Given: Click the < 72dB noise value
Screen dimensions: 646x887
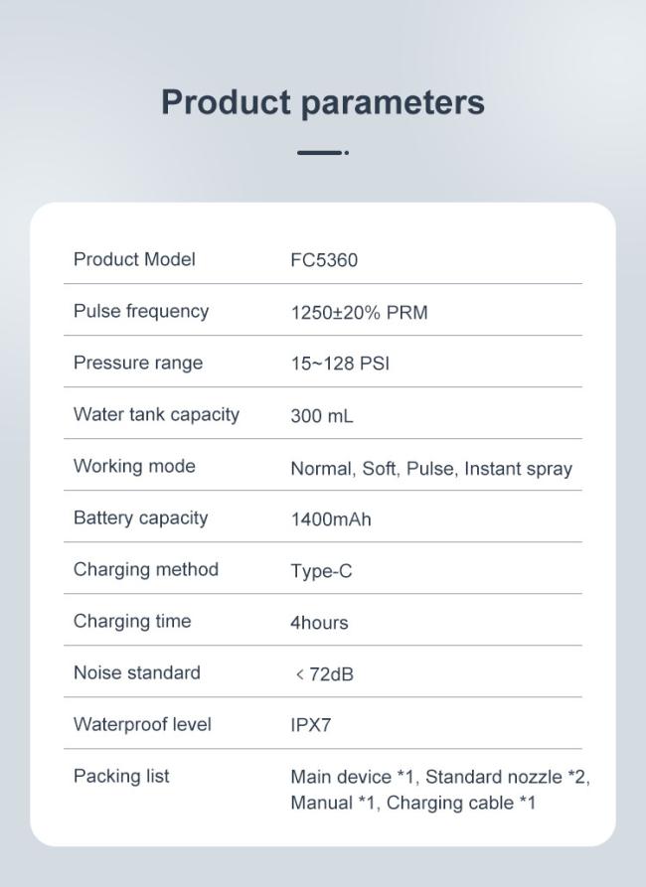Looking at the screenshot, I should 324,674.
